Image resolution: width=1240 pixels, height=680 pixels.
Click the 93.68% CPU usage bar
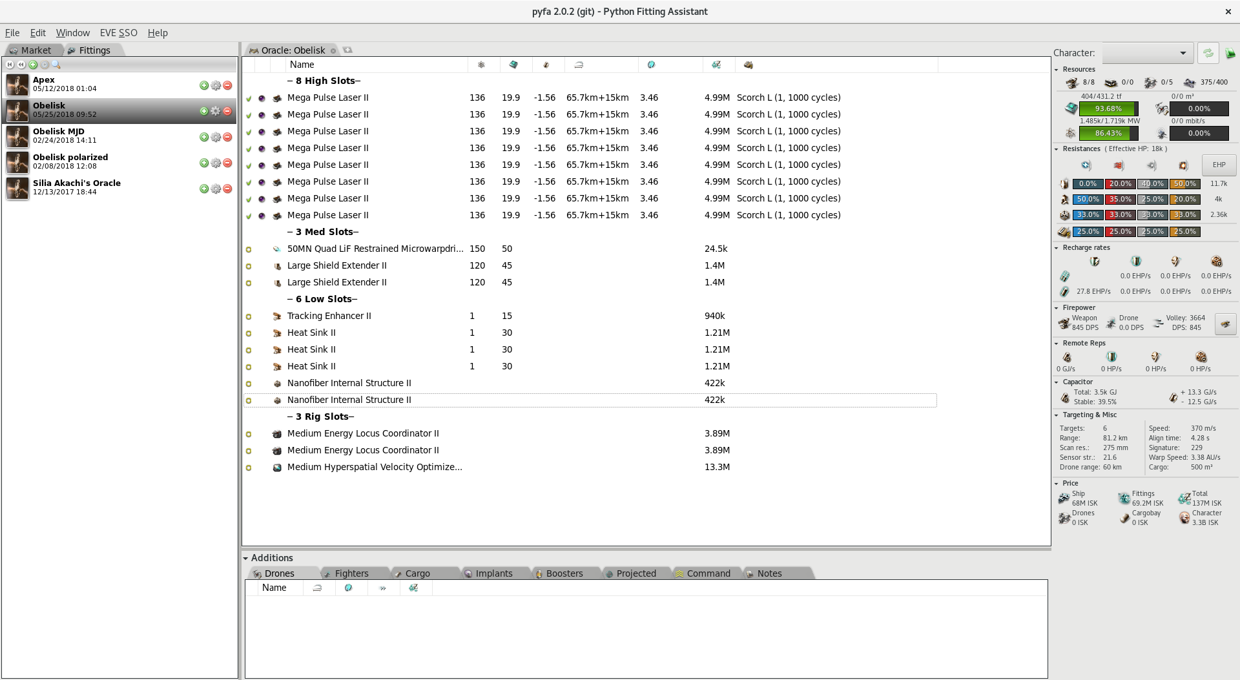click(1108, 108)
